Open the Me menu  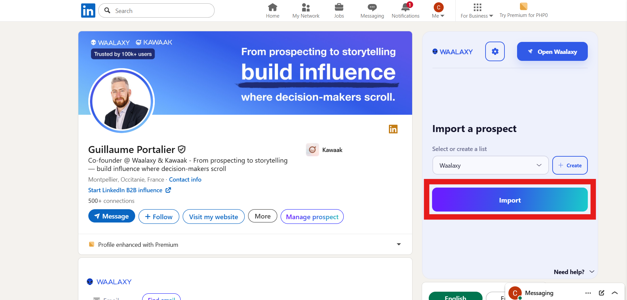coord(438,11)
